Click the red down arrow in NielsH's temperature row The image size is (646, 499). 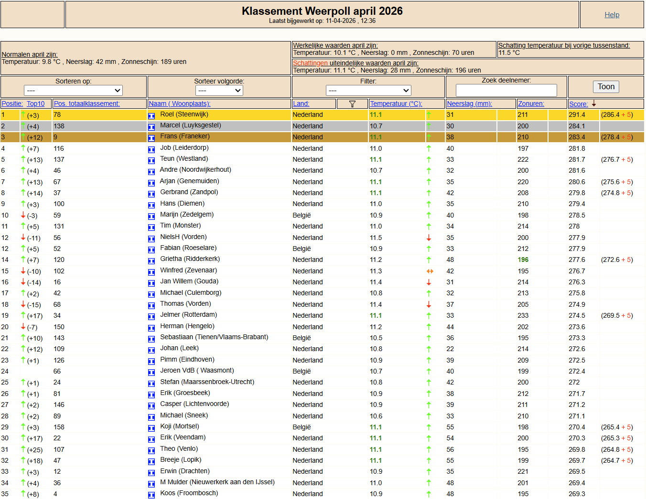pyautogui.click(x=429, y=238)
